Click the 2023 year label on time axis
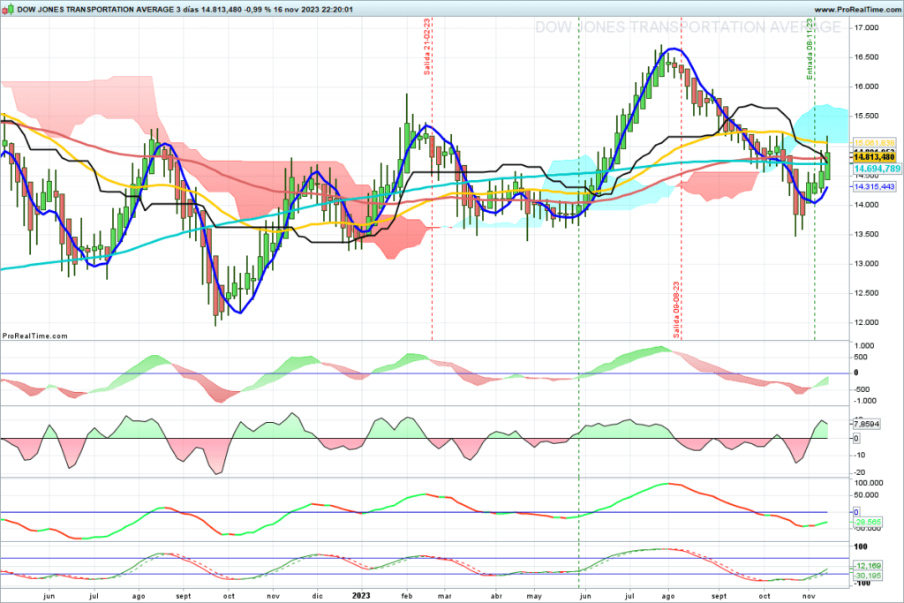Viewport: 904px width, 603px height. click(361, 596)
